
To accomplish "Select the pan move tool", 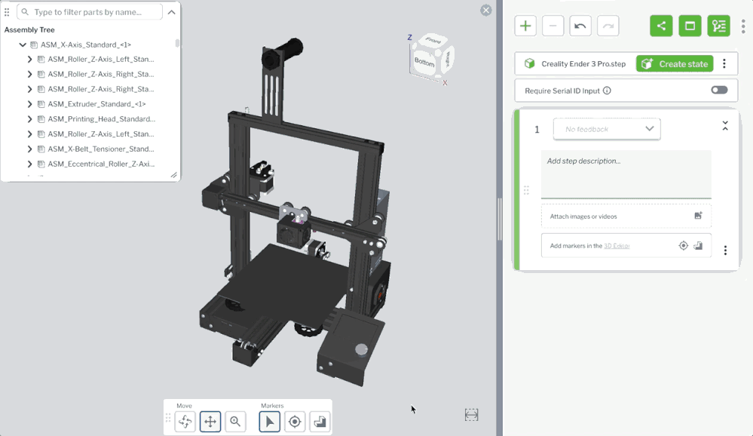I will [210, 422].
